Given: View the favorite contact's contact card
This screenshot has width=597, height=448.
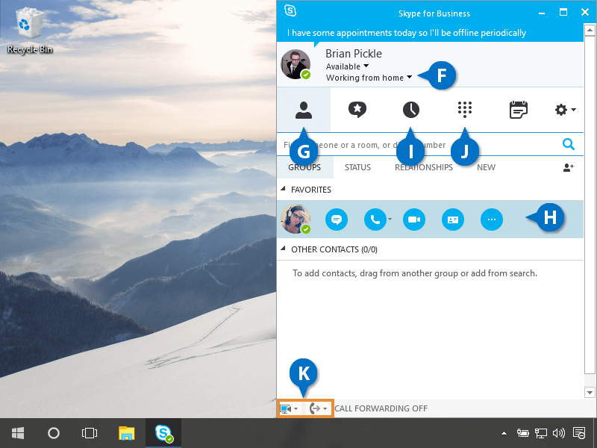Looking at the screenshot, I should (x=452, y=220).
